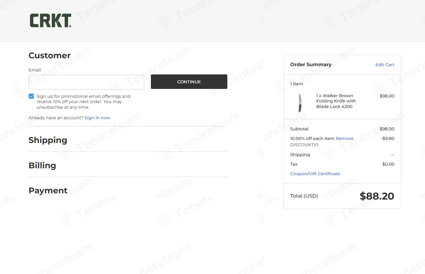Open the Sign in now link

point(98,118)
